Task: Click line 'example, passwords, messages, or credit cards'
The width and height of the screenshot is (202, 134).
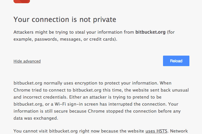Action: coord(65,39)
